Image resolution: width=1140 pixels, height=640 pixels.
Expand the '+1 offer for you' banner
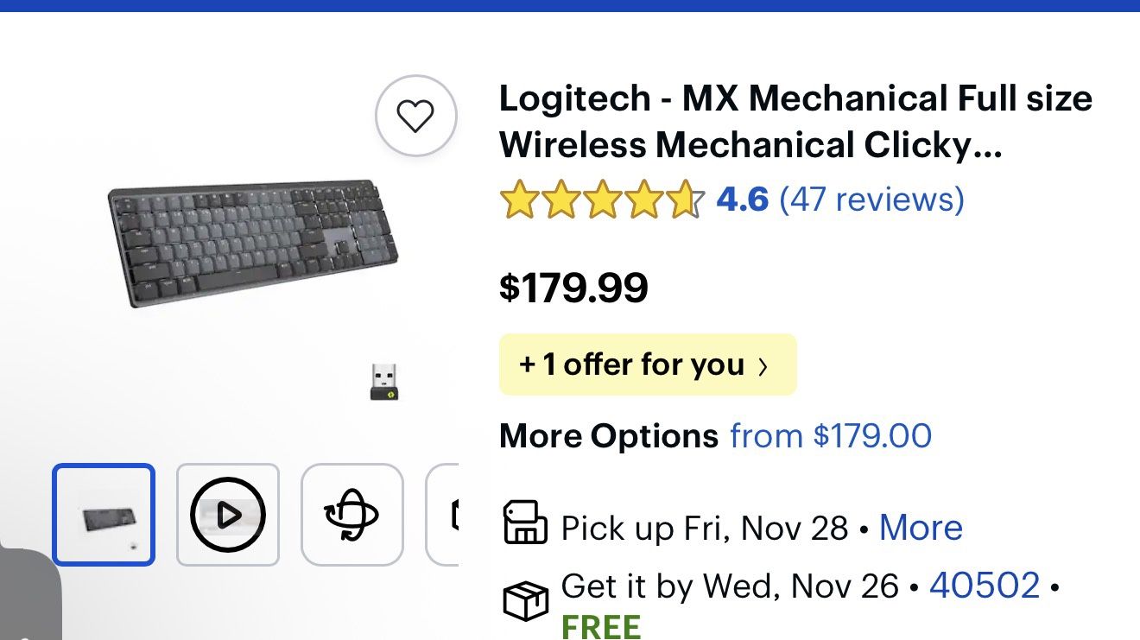[x=648, y=364]
